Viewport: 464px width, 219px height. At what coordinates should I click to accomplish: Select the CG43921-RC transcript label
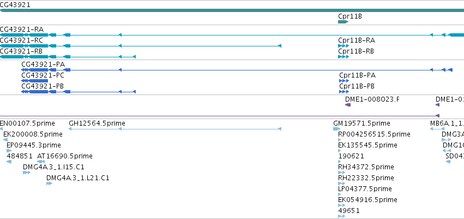(x=21, y=40)
